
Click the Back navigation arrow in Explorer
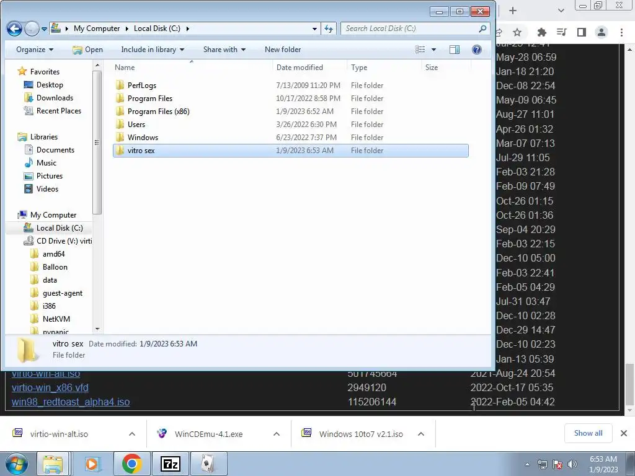15,29
